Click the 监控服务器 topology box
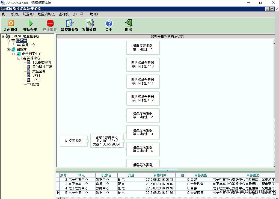The width and height of the screenshot is (279, 199). 73,141
